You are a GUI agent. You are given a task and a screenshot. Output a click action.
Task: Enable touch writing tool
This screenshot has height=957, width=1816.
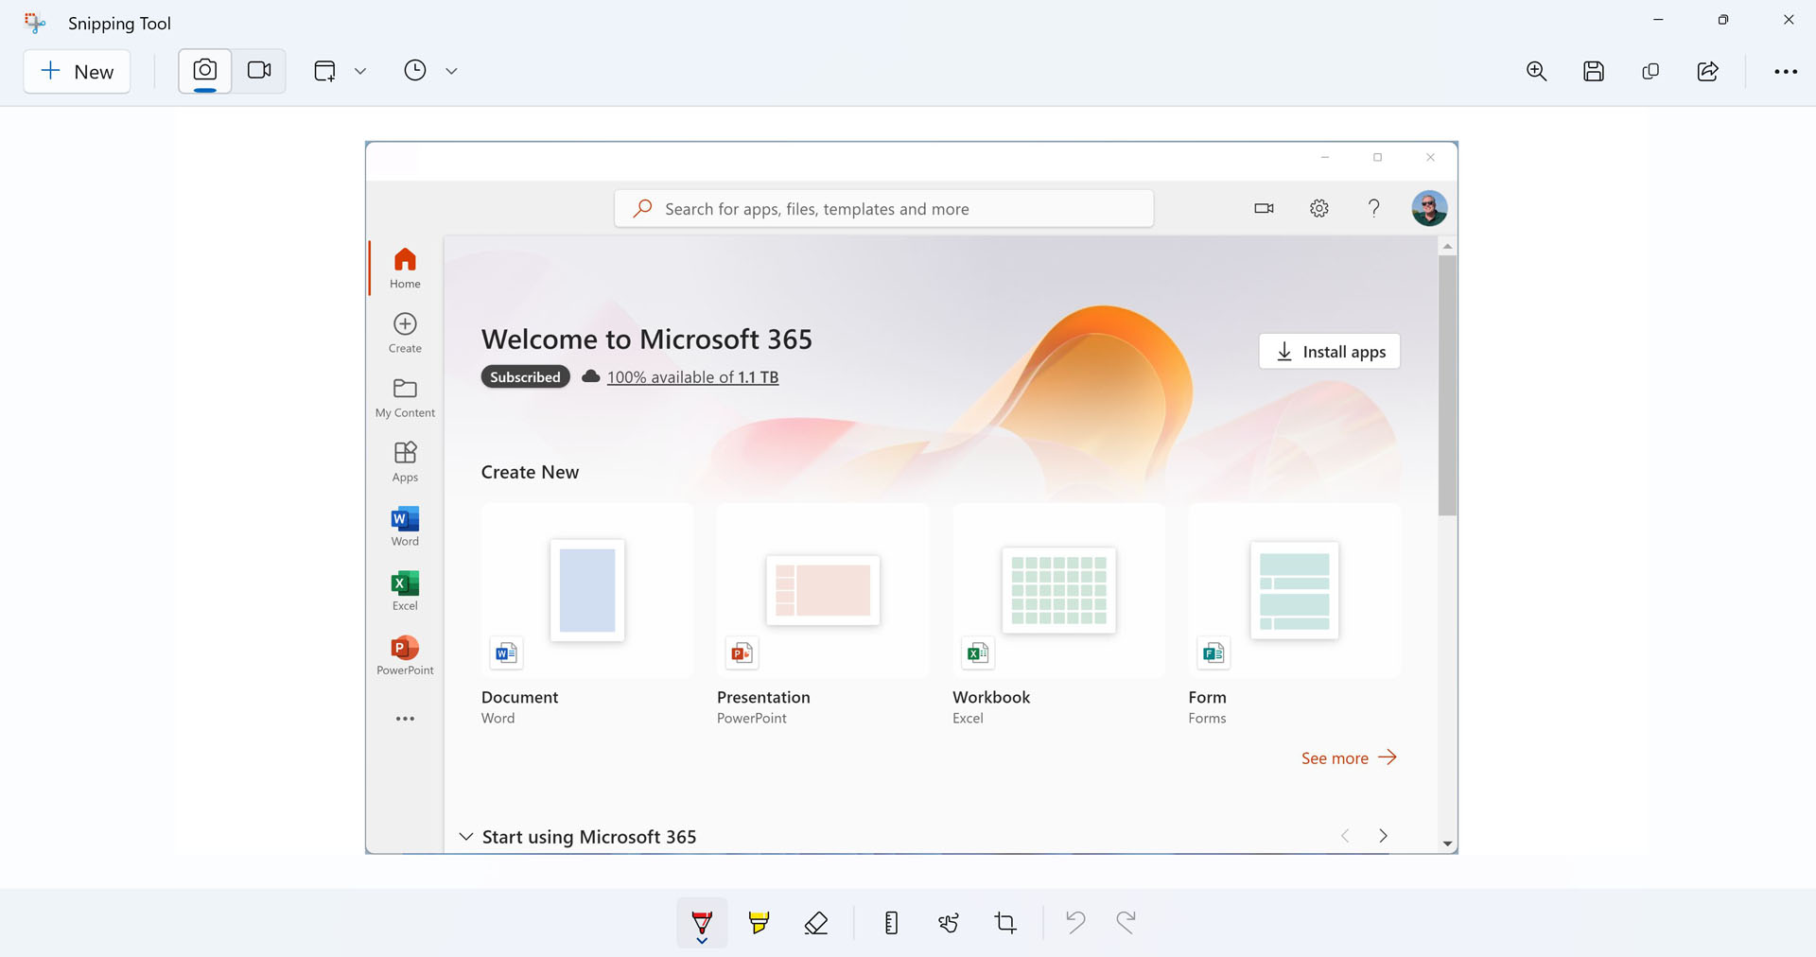pyautogui.click(x=949, y=922)
